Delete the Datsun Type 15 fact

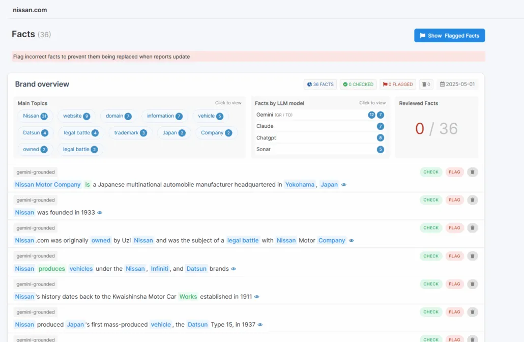pyautogui.click(x=473, y=312)
